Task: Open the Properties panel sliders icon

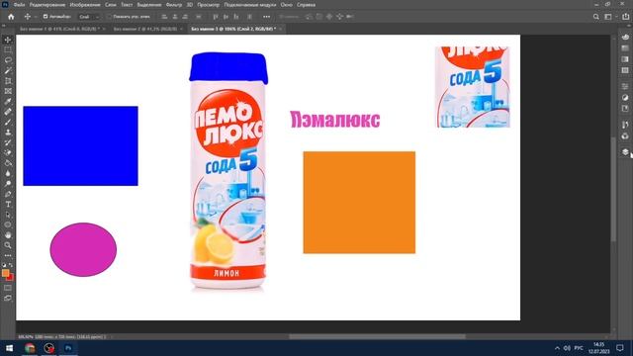Action: coord(625,86)
